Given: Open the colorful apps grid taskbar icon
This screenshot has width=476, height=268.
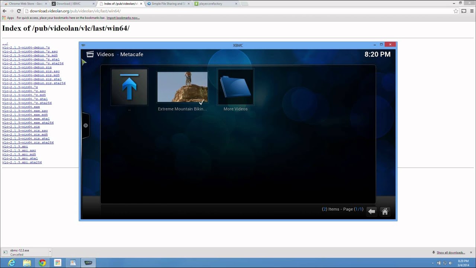Looking at the screenshot, I should click(x=57, y=263).
